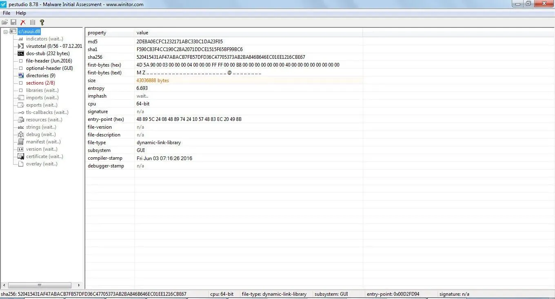Select the certificate seal icon
This screenshot has height=299, width=555.
(20, 156)
